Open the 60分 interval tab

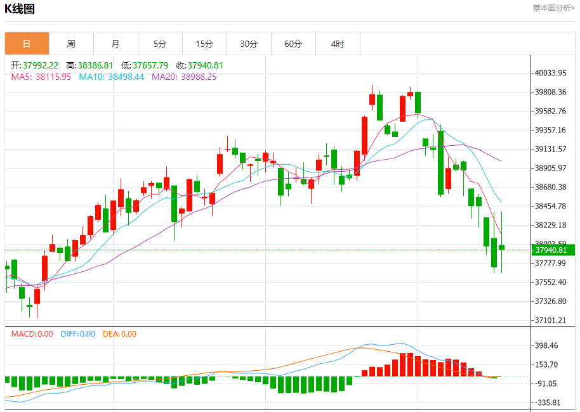pyautogui.click(x=293, y=44)
